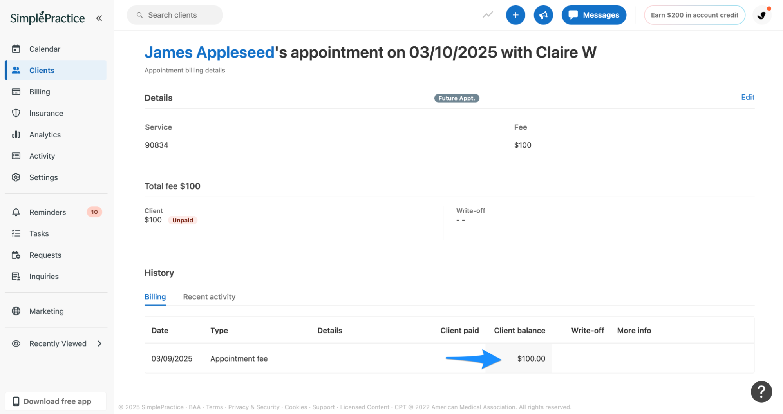
Task: Click Licensed Content footer link
Action: tap(365, 407)
